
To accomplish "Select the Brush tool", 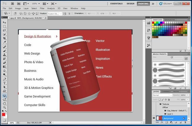I will click(x=4, y=51).
